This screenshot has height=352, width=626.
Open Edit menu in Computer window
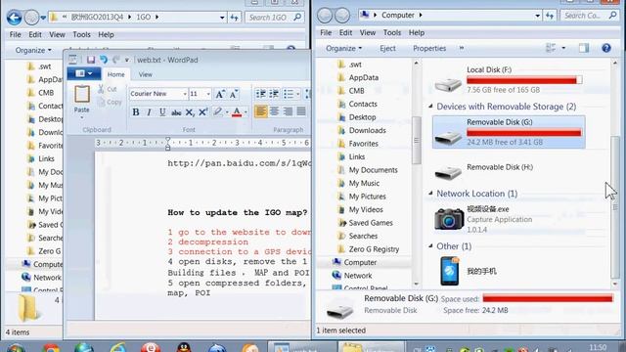(x=345, y=32)
